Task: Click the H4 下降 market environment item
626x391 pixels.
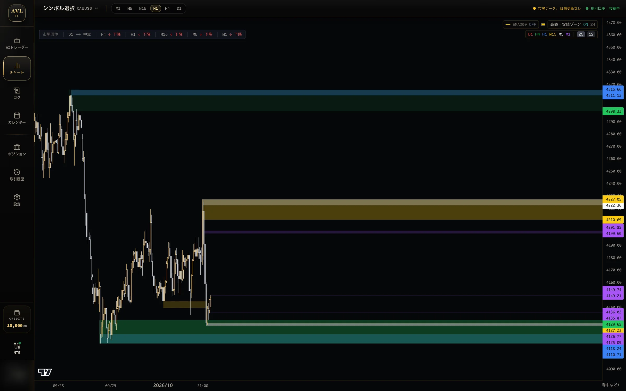Action: click(x=111, y=34)
